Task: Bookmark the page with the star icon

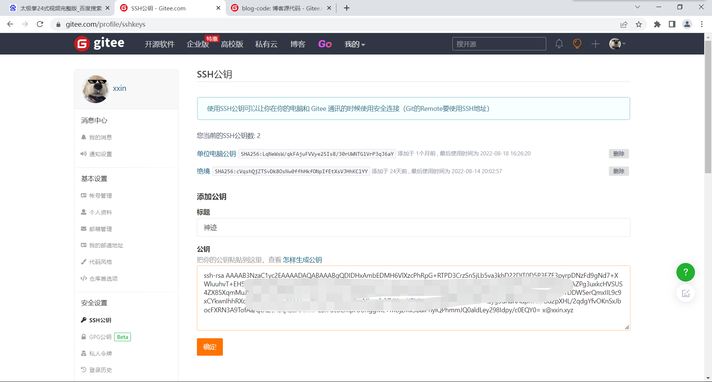Action: 639,24
